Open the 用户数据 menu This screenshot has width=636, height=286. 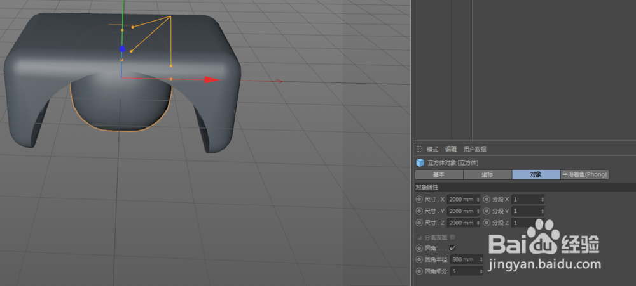pos(474,149)
